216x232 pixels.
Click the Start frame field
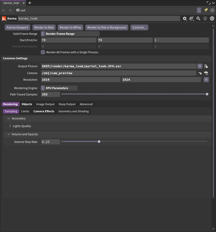click(x=68, y=40)
